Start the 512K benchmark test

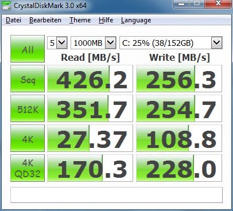click(28, 108)
